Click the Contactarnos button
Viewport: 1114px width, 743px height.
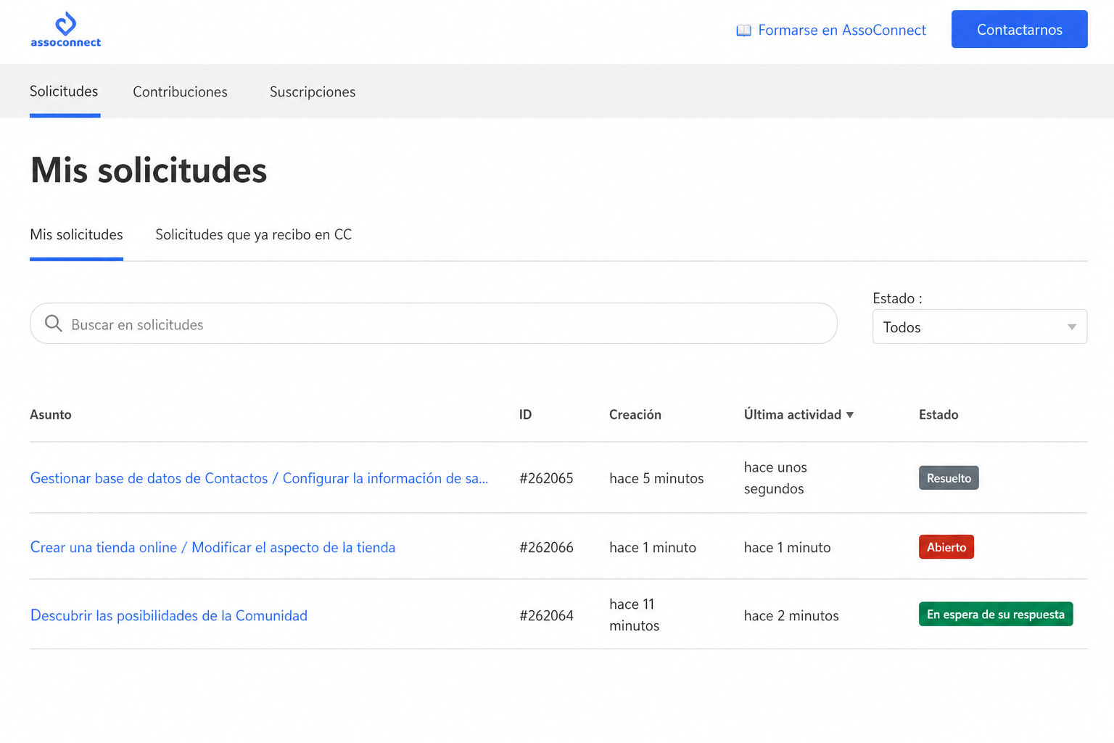1019,29
